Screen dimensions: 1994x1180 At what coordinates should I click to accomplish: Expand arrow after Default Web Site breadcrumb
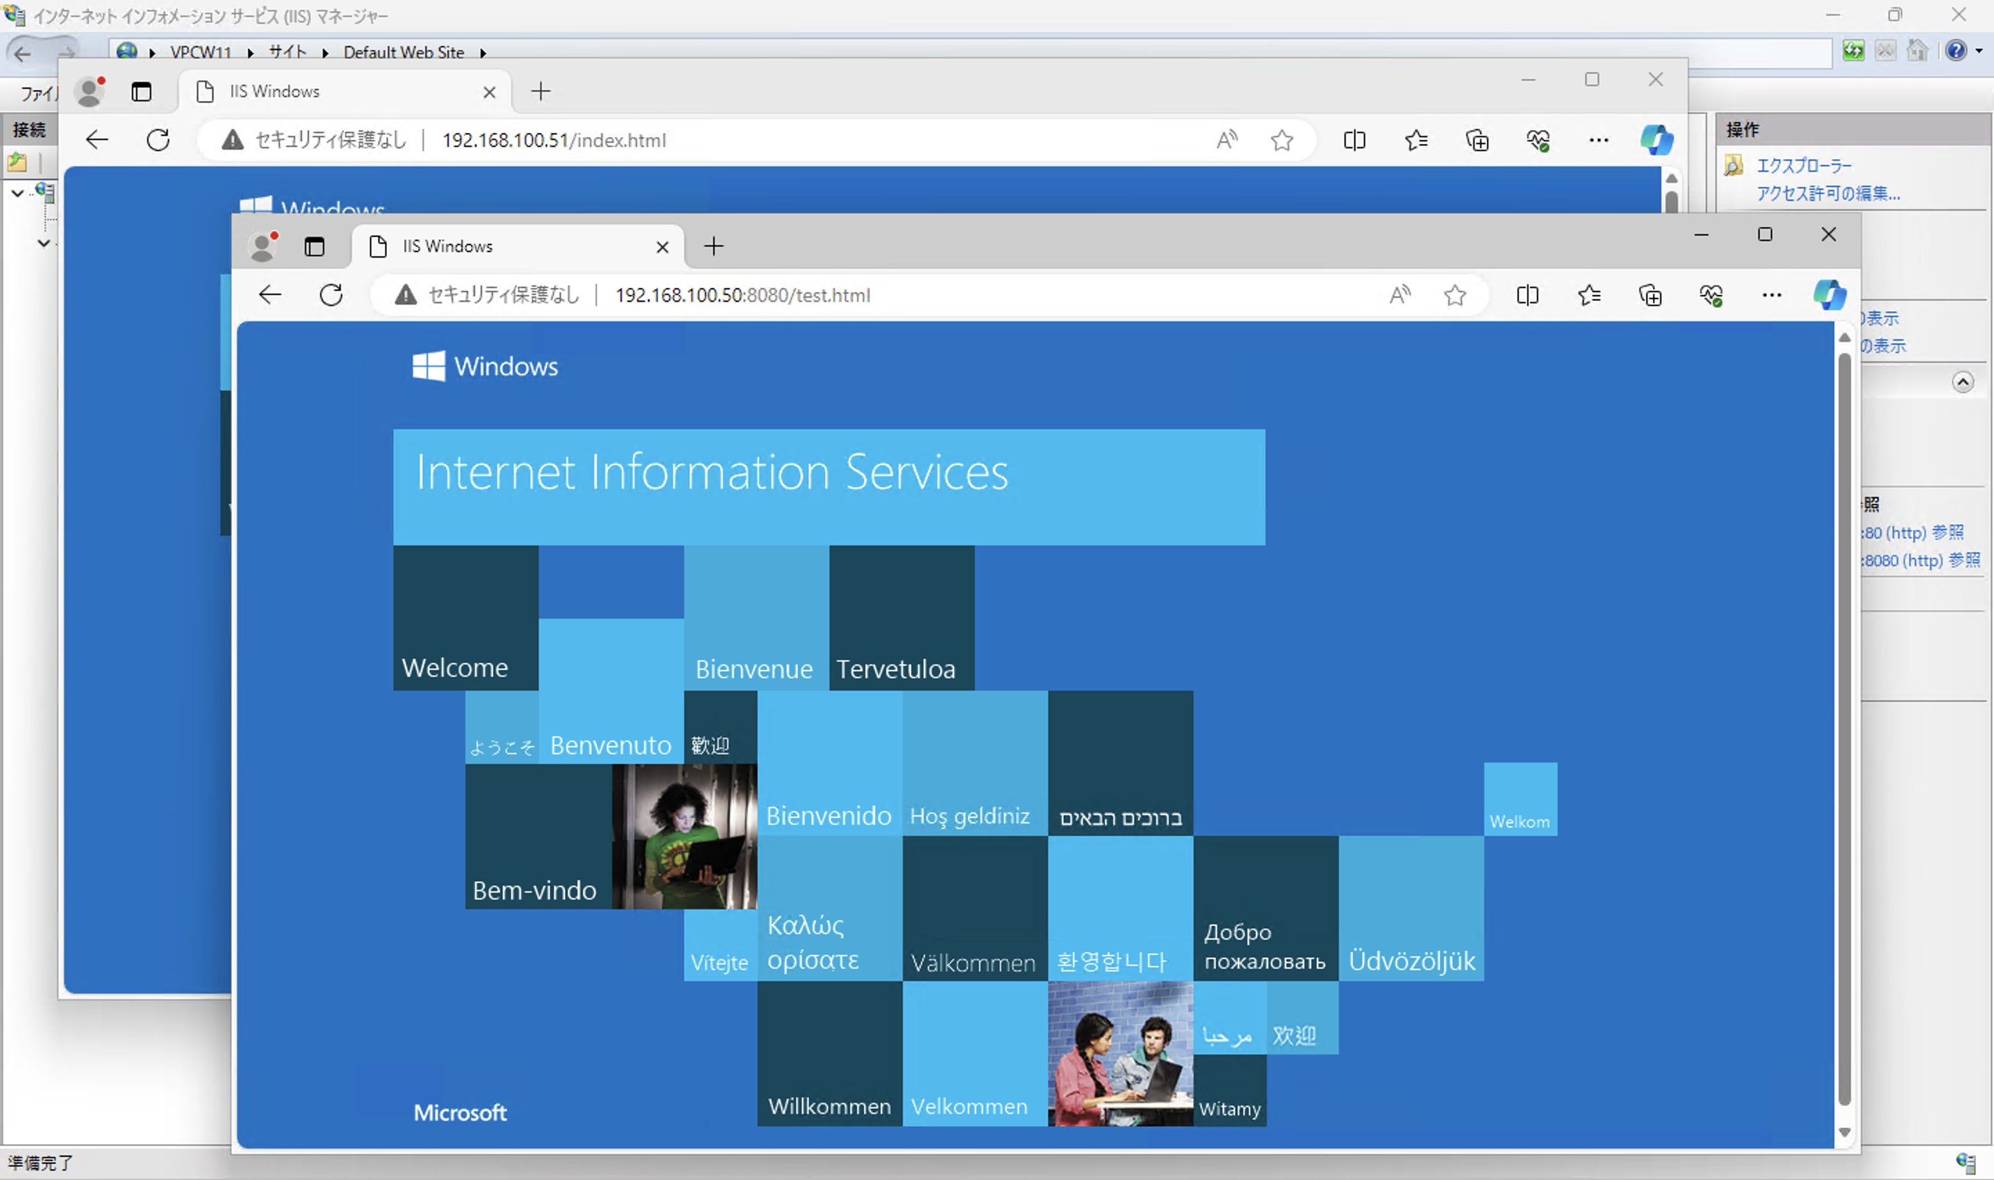click(x=483, y=53)
